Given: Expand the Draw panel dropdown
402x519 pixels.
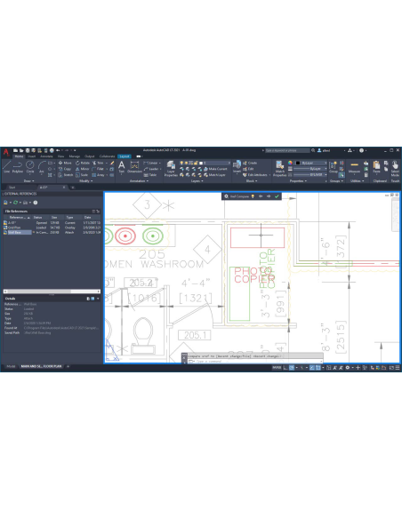Looking at the screenshot, I should (28, 181).
